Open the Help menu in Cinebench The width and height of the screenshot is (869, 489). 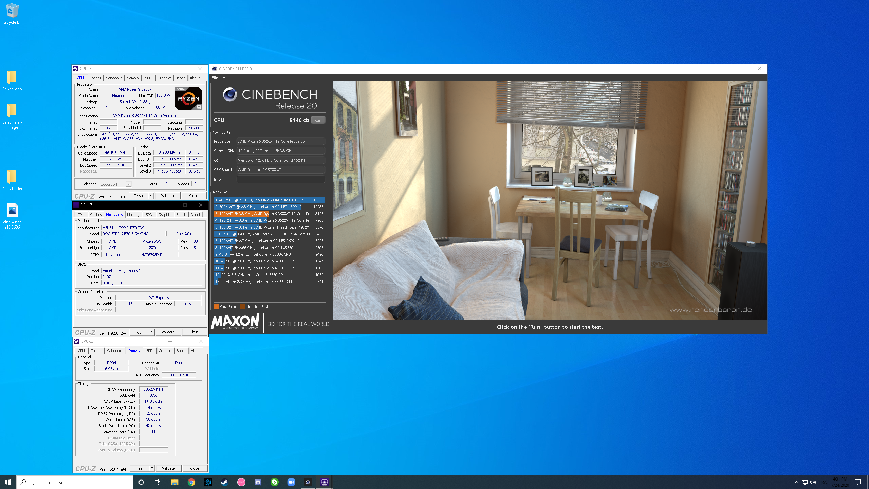(226, 78)
